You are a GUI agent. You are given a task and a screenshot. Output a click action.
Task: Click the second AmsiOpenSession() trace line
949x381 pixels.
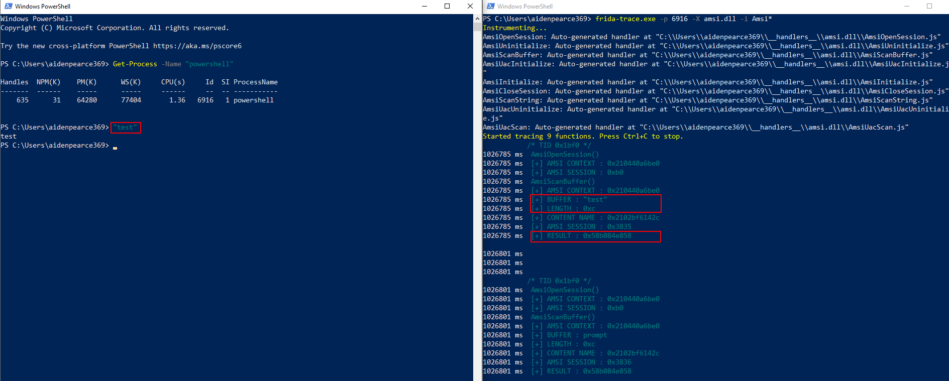pyautogui.click(x=565, y=290)
